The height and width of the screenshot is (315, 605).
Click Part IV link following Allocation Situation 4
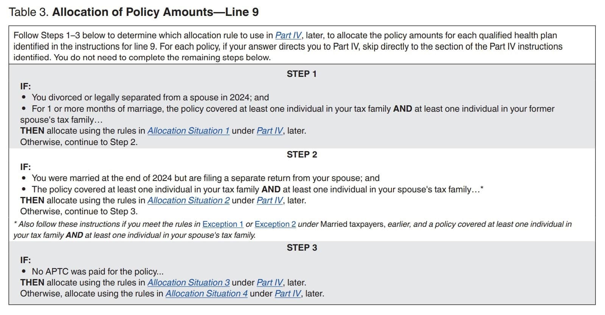pos(288,294)
